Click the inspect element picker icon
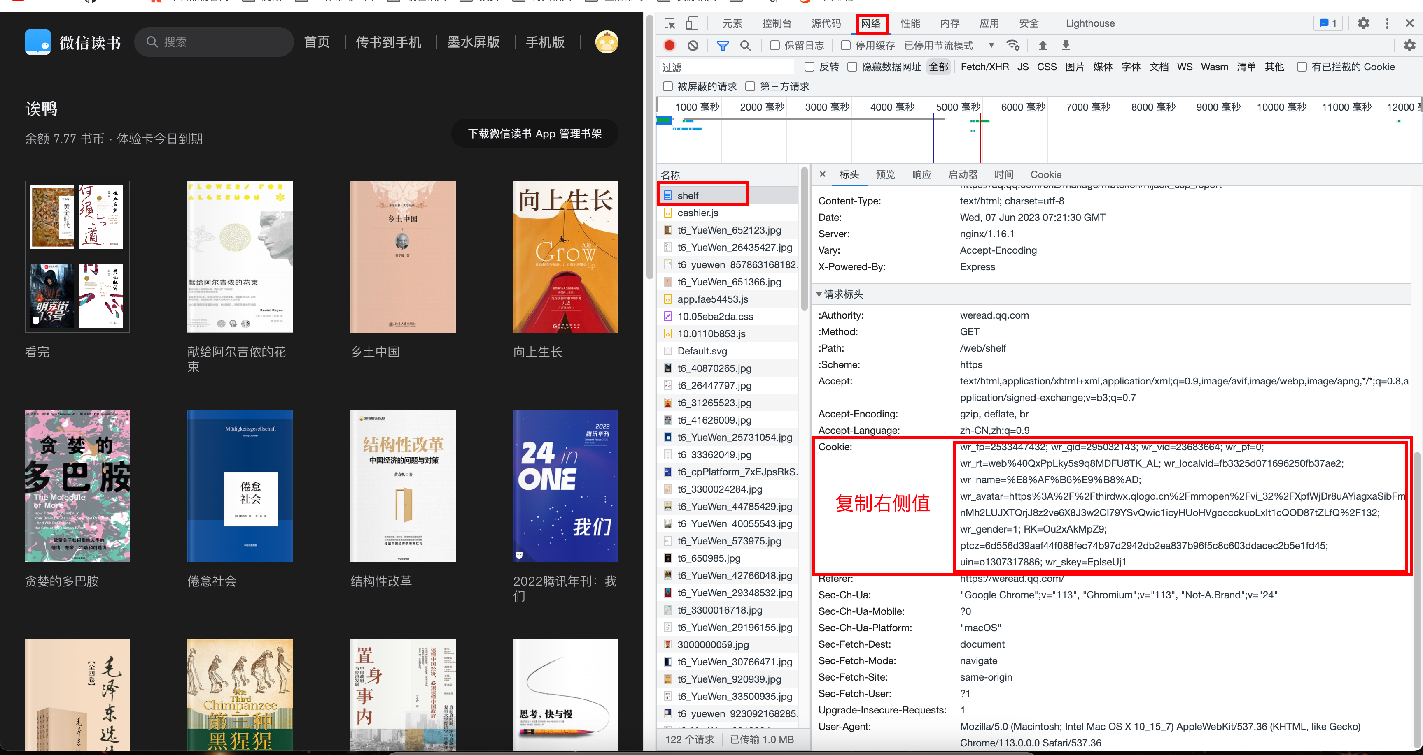 coord(670,23)
